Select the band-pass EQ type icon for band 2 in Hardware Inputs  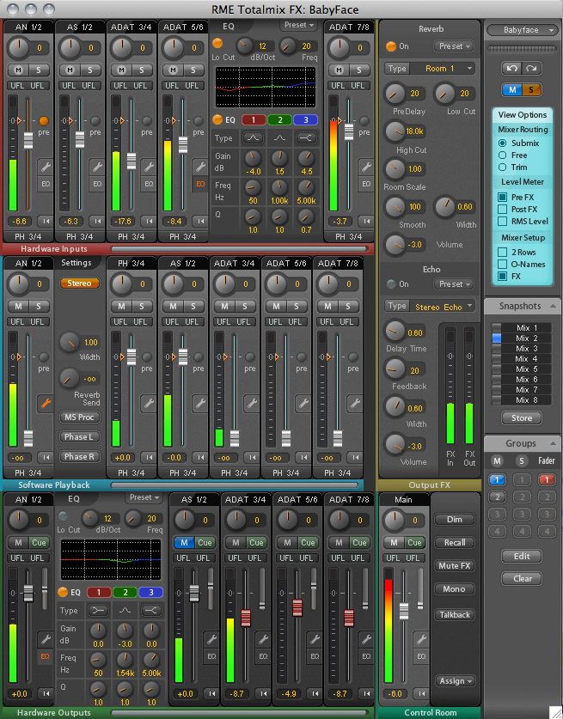coord(279,137)
